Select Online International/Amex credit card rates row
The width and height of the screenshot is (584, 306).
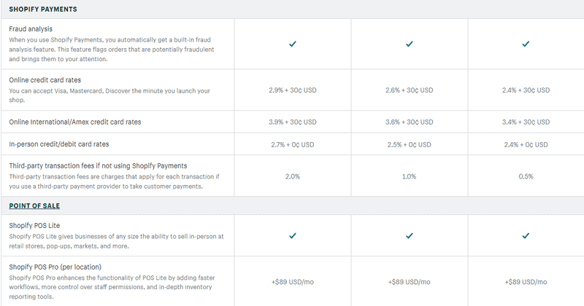click(x=292, y=122)
